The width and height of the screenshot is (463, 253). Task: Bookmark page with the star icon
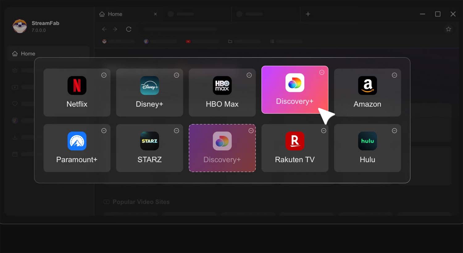coord(448,29)
